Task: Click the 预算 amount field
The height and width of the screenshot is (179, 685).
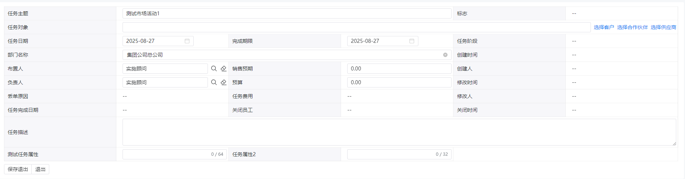Action: click(399, 82)
